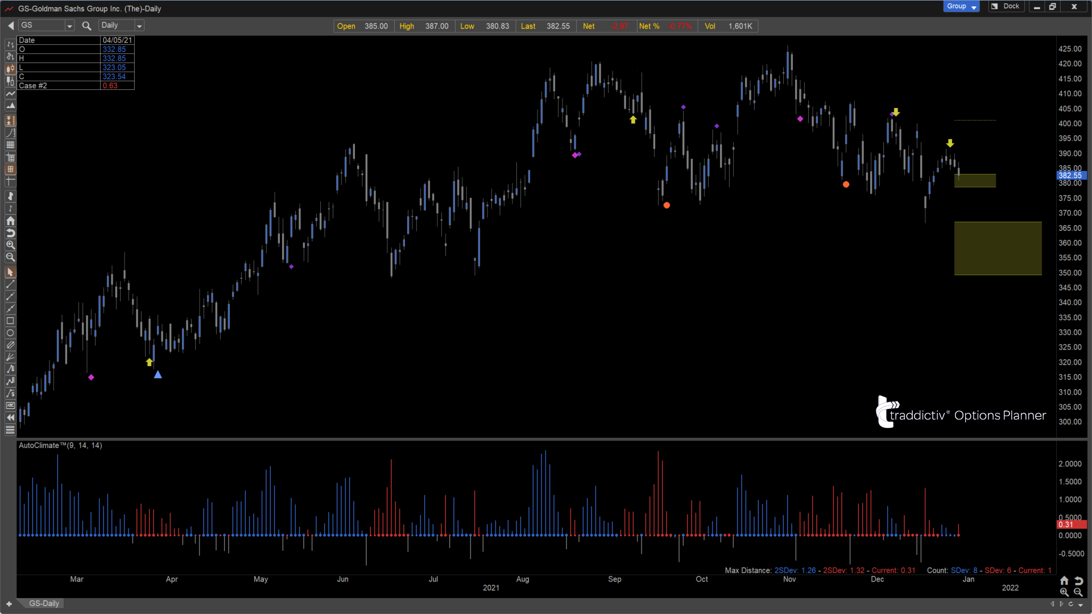Select the OHLC bar chart type
The height and width of the screenshot is (614, 1092).
point(10,44)
